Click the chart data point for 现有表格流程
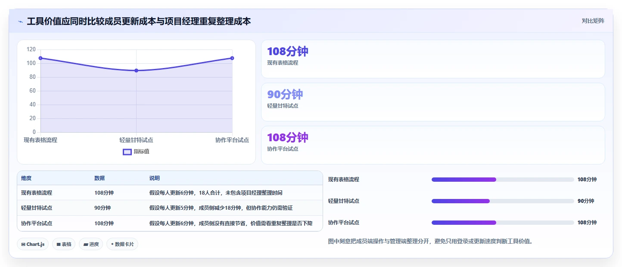The image size is (622, 267). 40,58
